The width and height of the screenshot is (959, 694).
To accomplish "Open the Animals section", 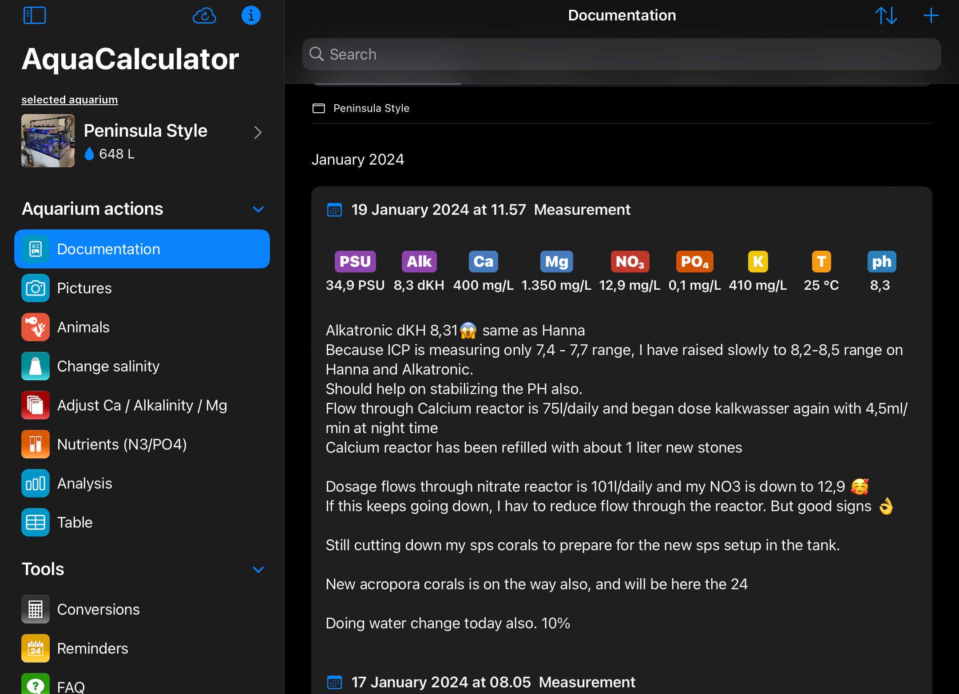I will (x=83, y=327).
